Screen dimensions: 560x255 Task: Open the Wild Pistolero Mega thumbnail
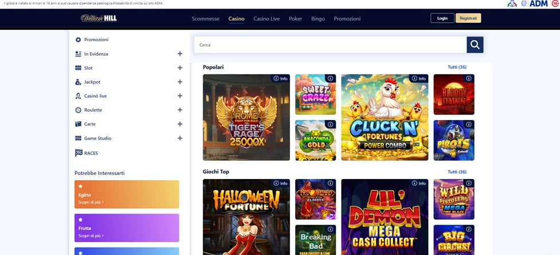454,199
